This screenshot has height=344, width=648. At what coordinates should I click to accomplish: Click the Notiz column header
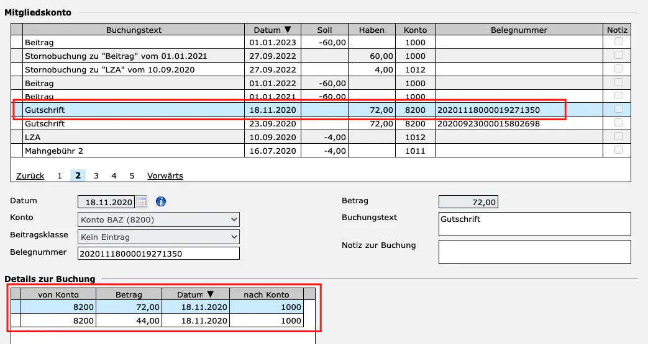coord(617,30)
